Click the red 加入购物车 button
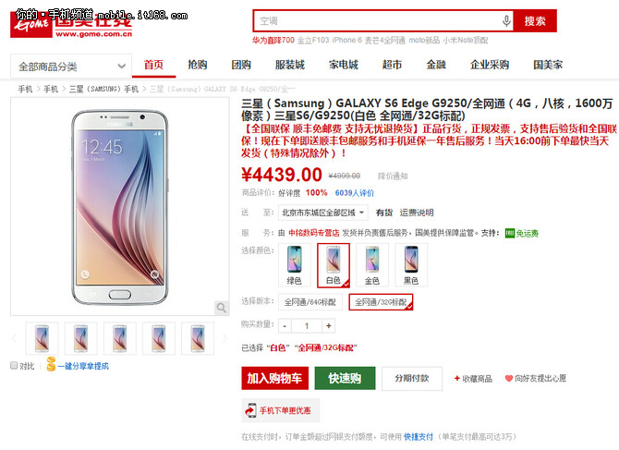 point(274,378)
